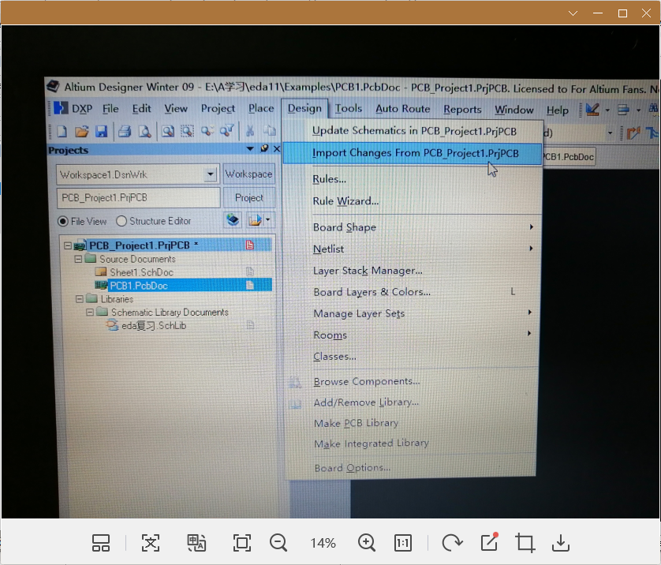Click the print preview icon
The image size is (661, 565).
point(144,132)
